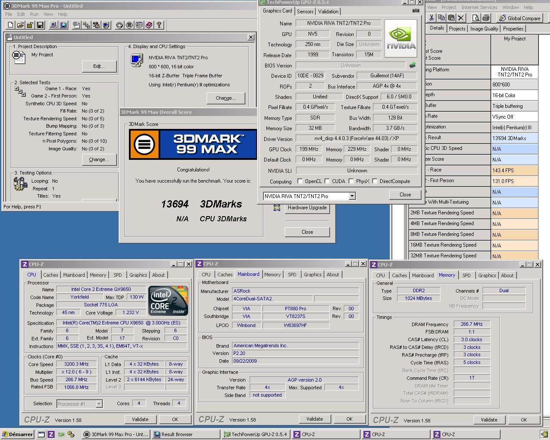This screenshot has width=550, height=440.
Task: Click the NVIDIA logo in GPU-Z
Action: click(401, 39)
